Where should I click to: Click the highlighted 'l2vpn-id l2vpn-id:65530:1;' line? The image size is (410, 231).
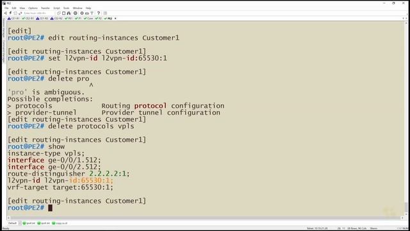pos(60,181)
